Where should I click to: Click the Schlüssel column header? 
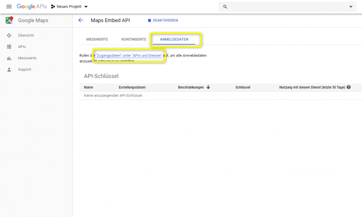(243, 88)
